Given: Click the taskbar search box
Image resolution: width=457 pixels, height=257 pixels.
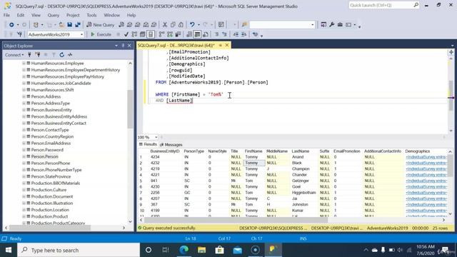Looking at the screenshot, I should [x=79, y=250].
